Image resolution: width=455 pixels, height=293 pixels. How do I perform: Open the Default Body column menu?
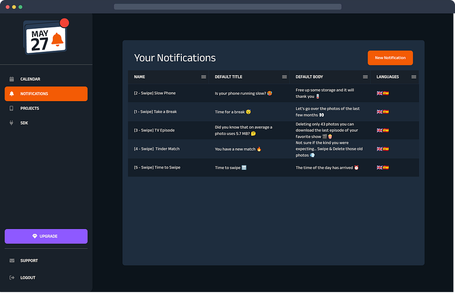[365, 77]
